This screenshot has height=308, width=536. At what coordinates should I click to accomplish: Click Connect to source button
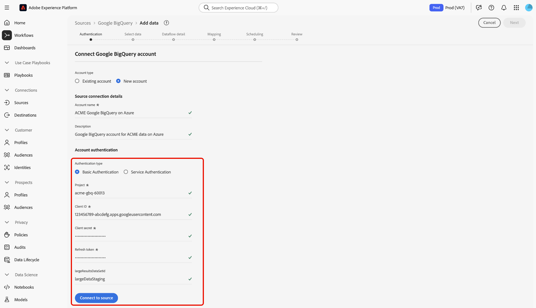click(96, 298)
